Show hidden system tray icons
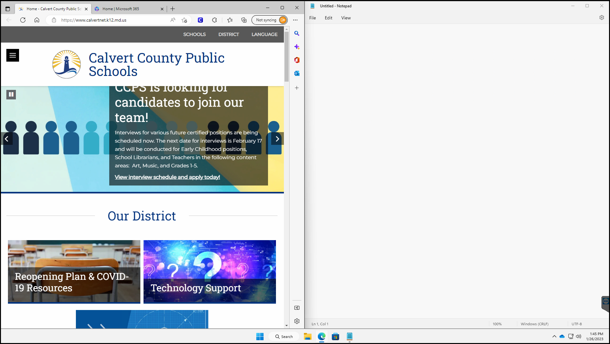This screenshot has height=344, width=610. click(554, 336)
